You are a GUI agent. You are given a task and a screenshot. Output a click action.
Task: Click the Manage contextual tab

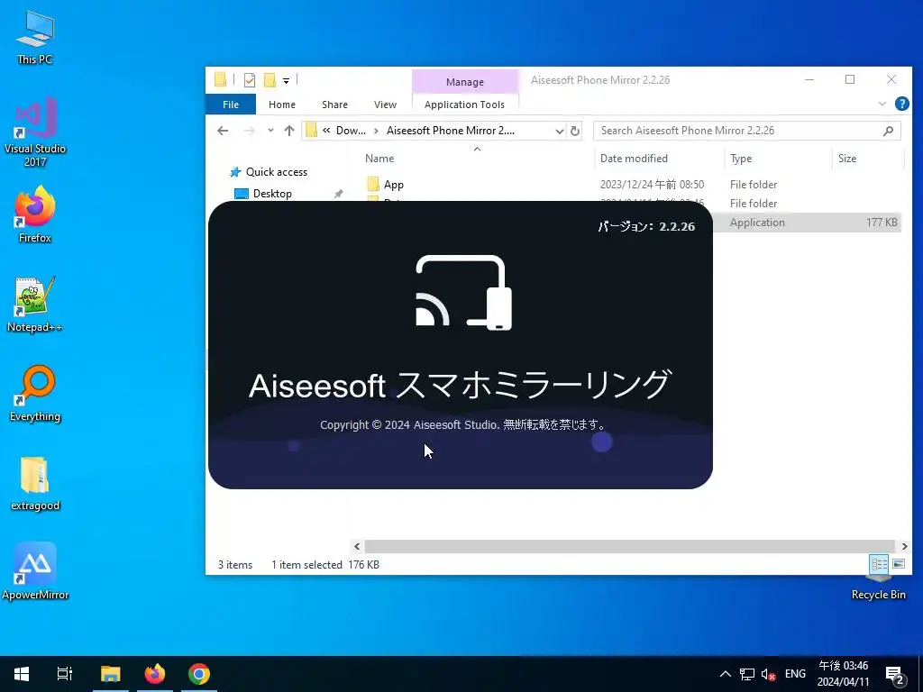point(465,82)
